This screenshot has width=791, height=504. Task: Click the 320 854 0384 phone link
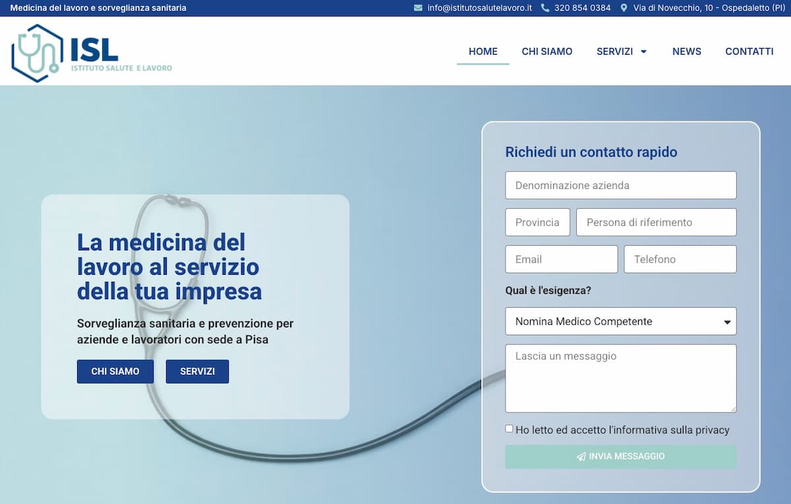(583, 8)
